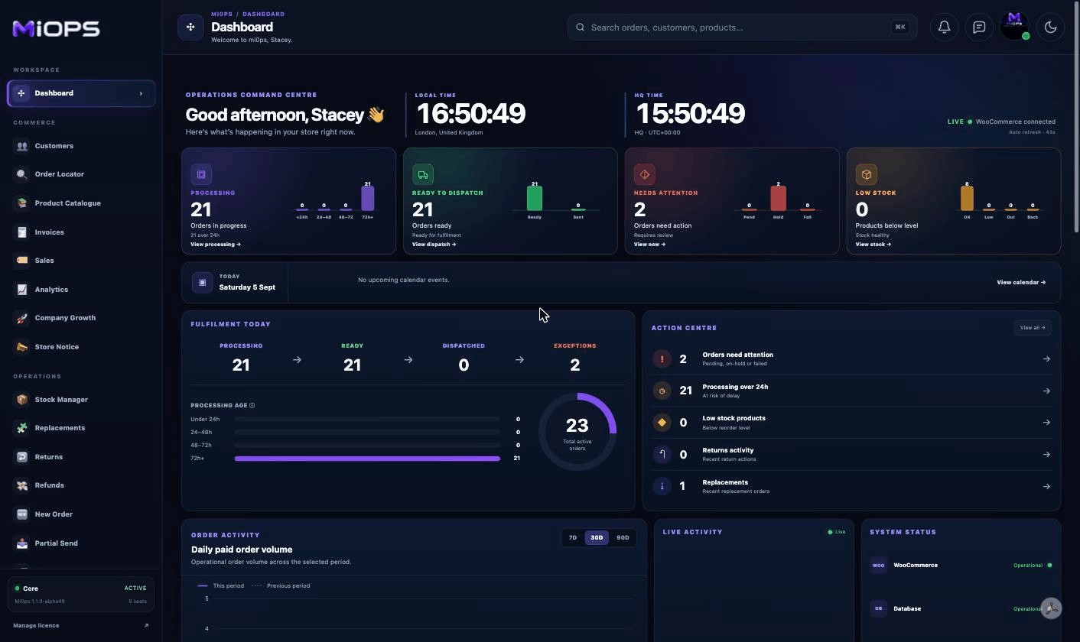1080x642 pixels.
Task: Open the user profile avatar
Action: (x=1014, y=26)
